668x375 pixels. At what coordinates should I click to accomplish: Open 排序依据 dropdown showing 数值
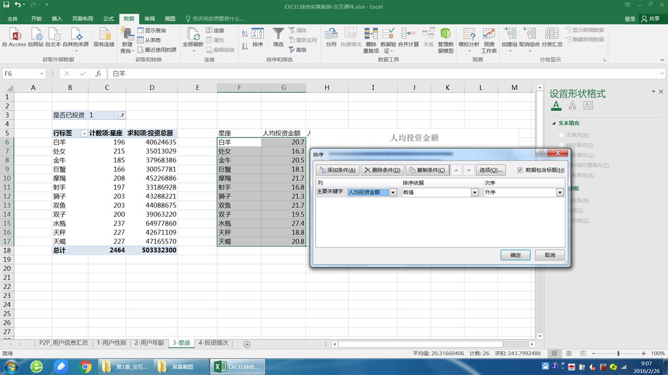point(474,193)
